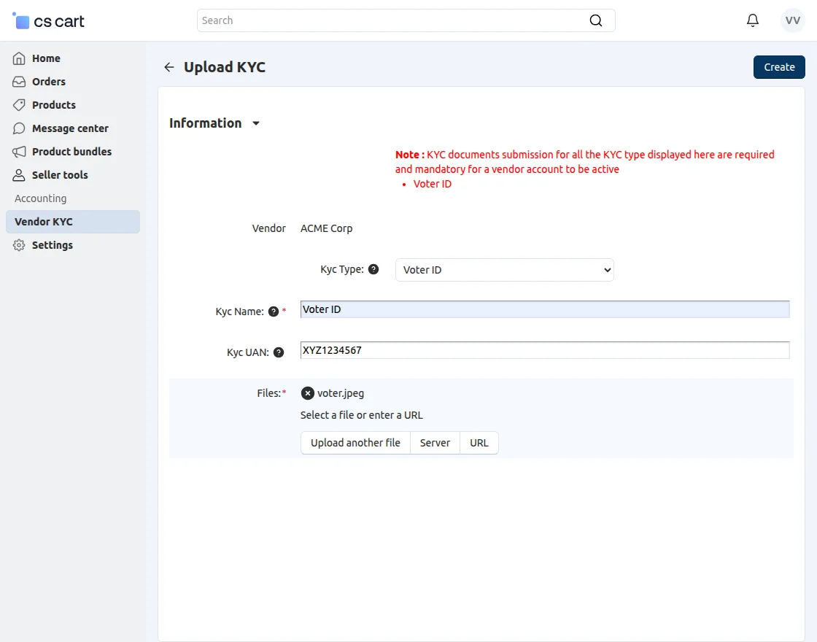Click Upload another file

tap(355, 442)
